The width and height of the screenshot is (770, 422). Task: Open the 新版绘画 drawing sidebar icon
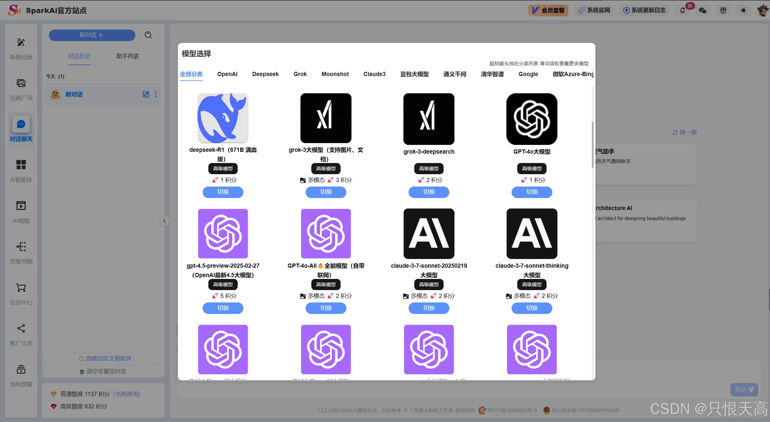21,43
